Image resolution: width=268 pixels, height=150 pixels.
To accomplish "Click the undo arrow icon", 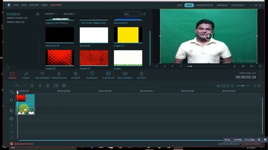I will 17,85.
